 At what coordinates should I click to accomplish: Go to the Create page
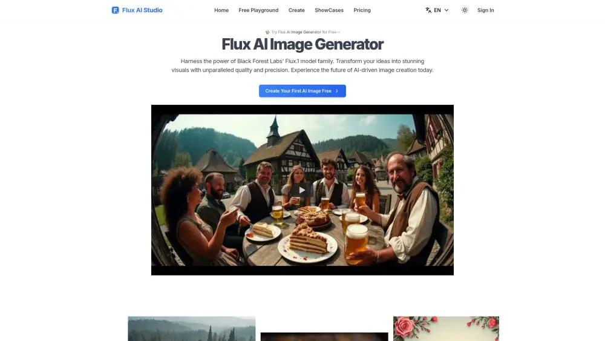[296, 10]
